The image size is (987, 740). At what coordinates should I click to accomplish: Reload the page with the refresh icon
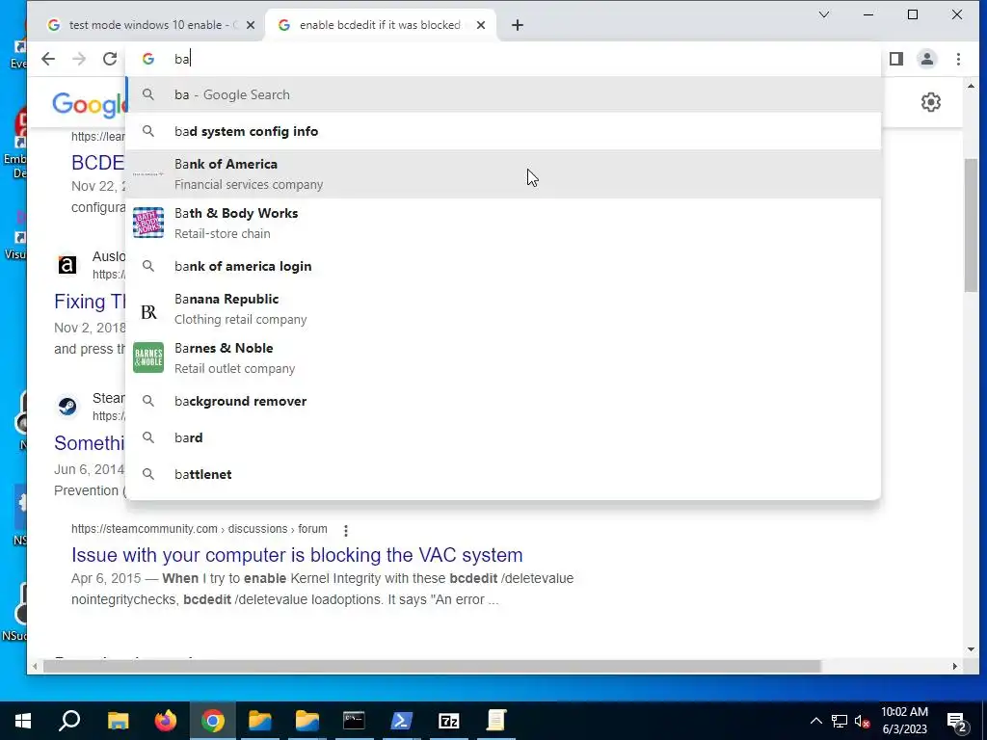[x=110, y=59]
